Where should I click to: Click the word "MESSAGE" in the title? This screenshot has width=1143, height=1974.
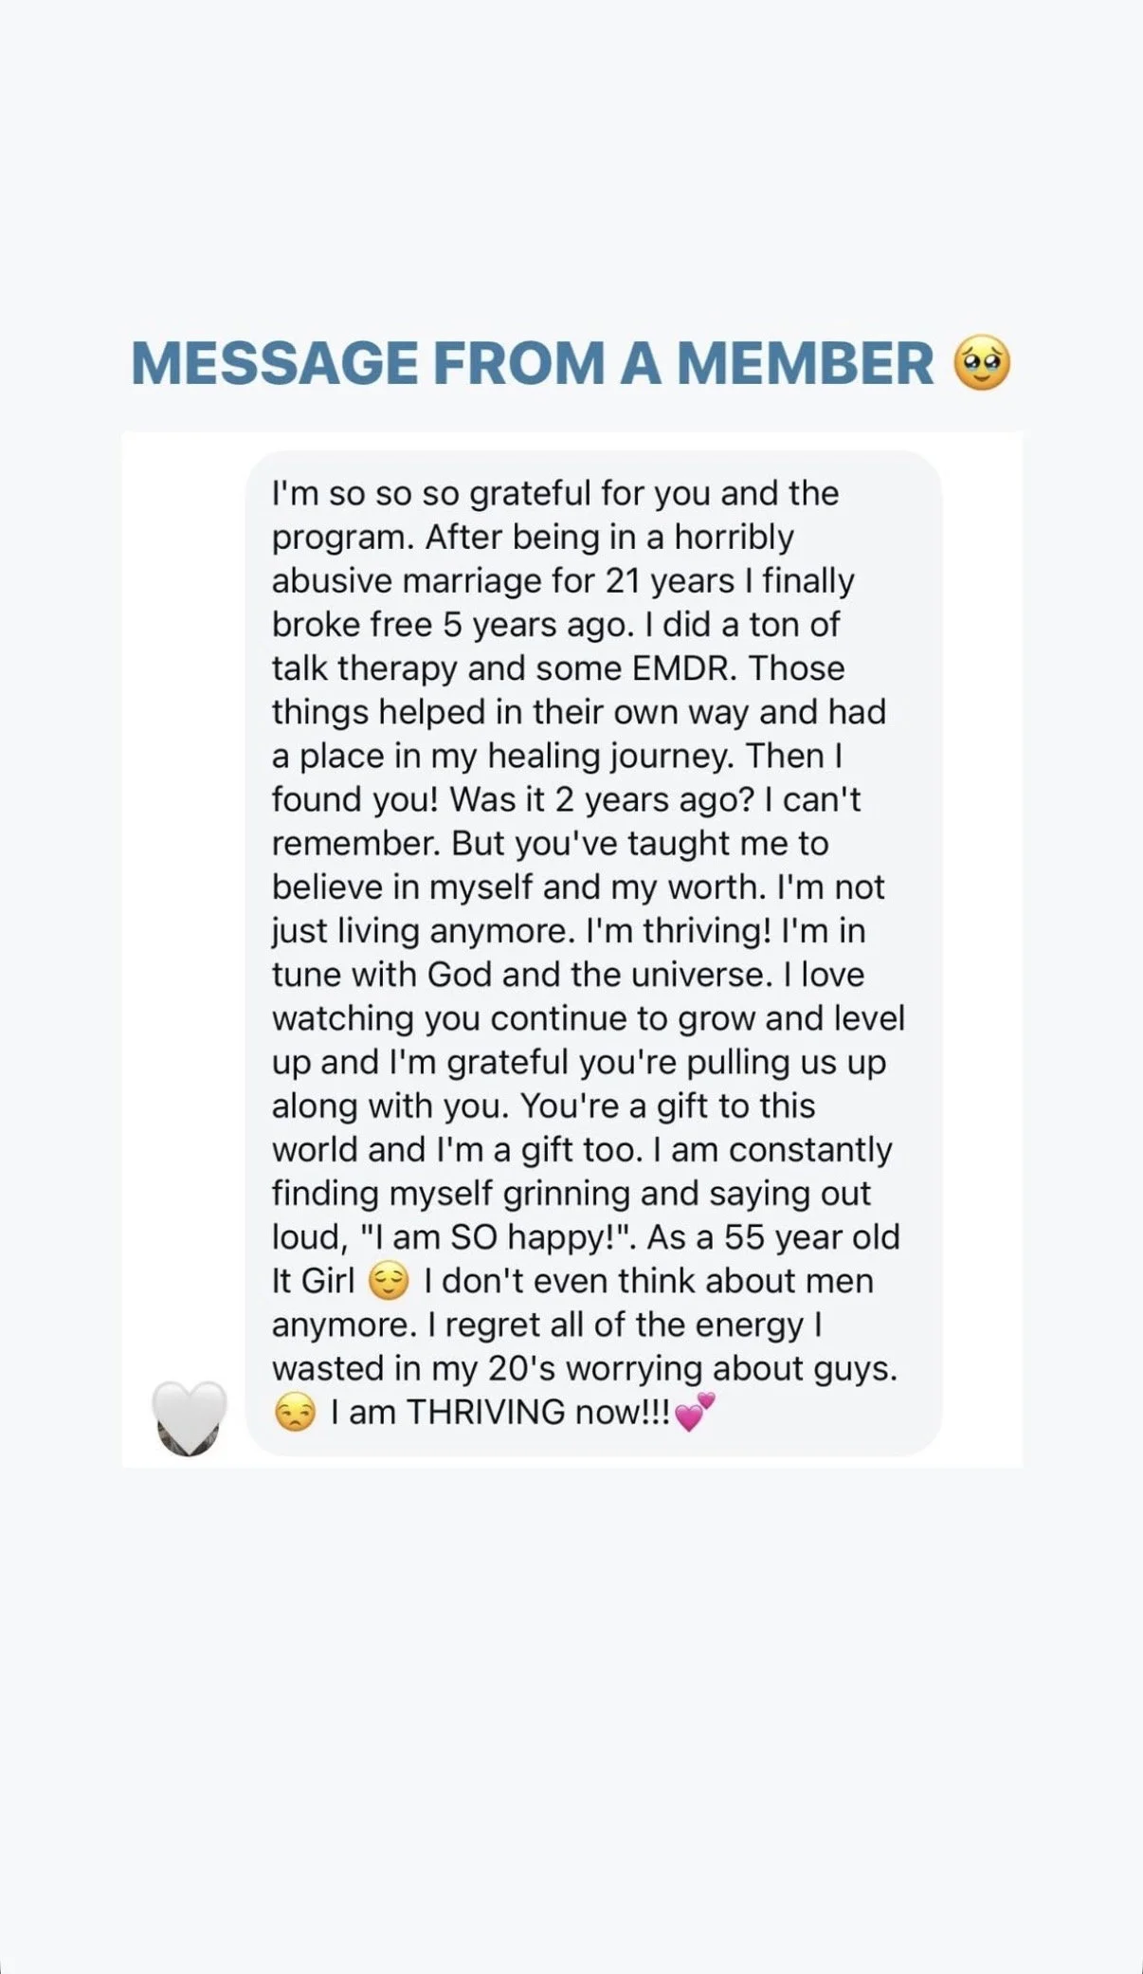click(x=275, y=363)
